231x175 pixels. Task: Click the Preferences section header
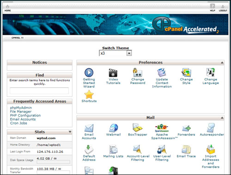click(x=150, y=62)
